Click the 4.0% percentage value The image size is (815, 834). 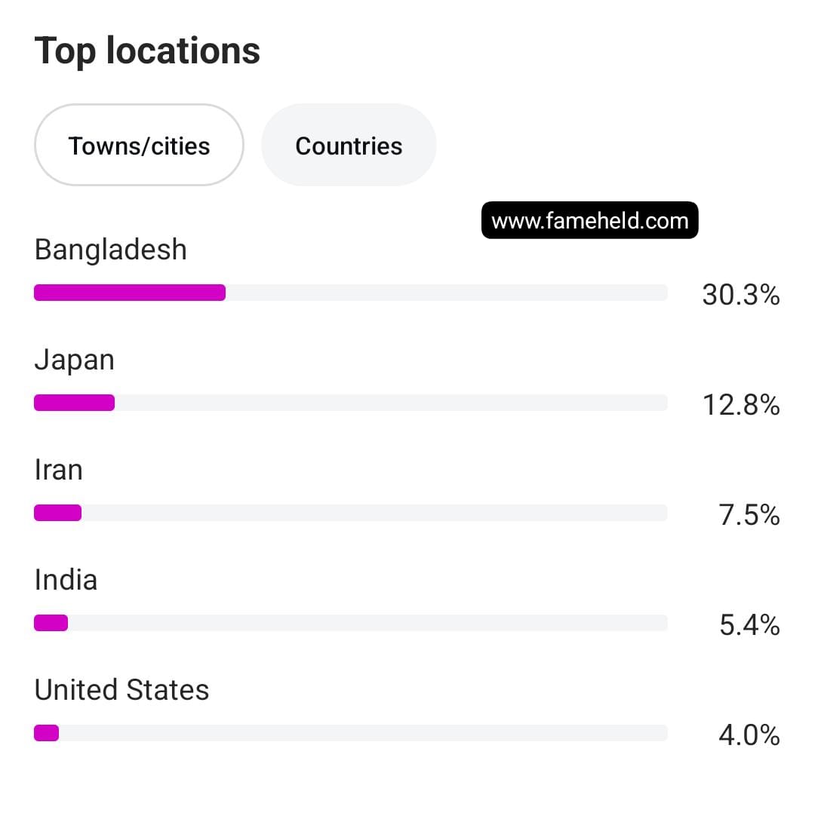pyautogui.click(x=749, y=735)
